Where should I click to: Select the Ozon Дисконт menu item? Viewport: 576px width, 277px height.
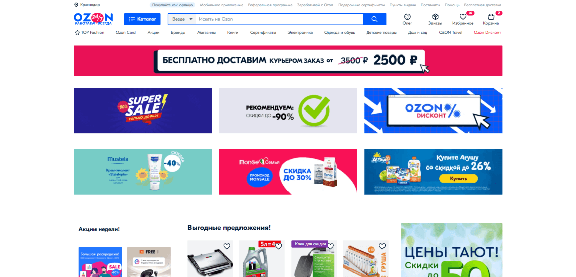(x=487, y=33)
